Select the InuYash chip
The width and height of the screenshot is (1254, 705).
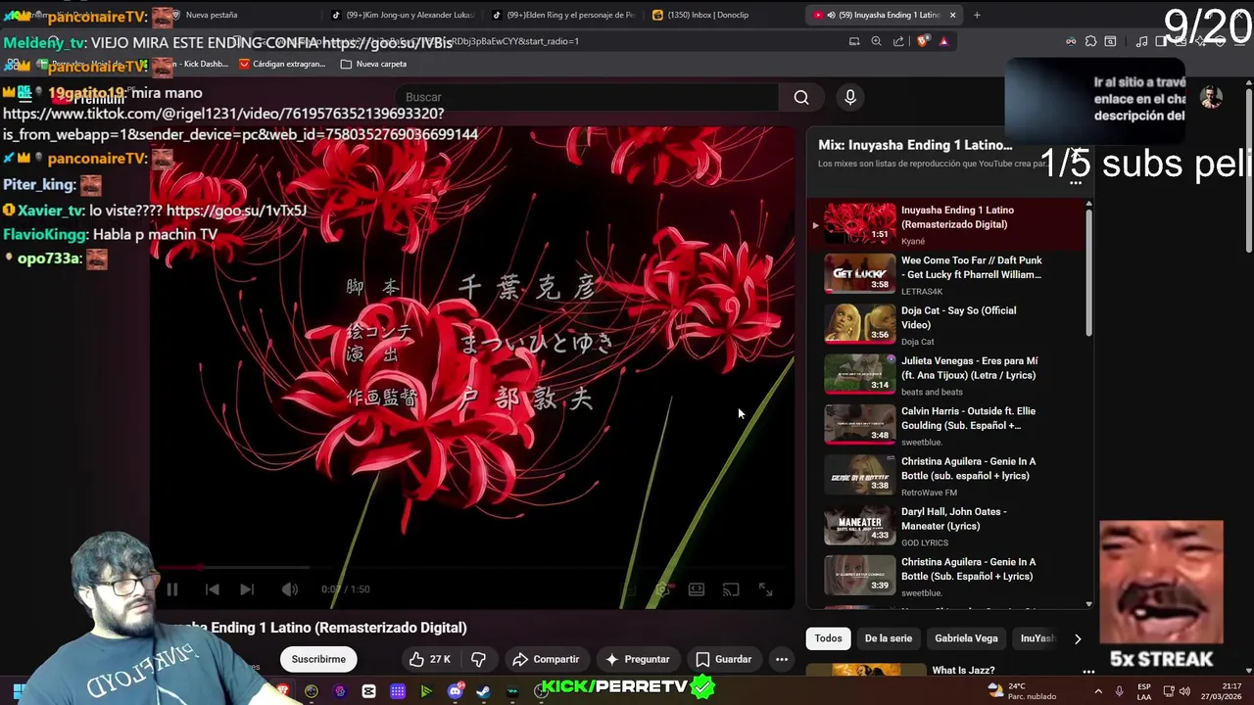tap(1037, 638)
